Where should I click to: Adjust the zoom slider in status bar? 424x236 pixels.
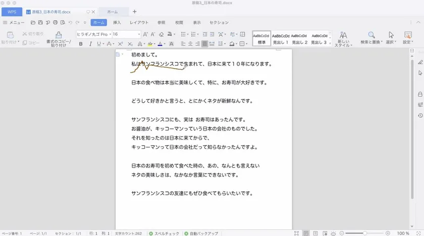point(364,233)
